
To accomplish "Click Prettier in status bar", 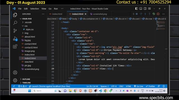I will [150, 86].
